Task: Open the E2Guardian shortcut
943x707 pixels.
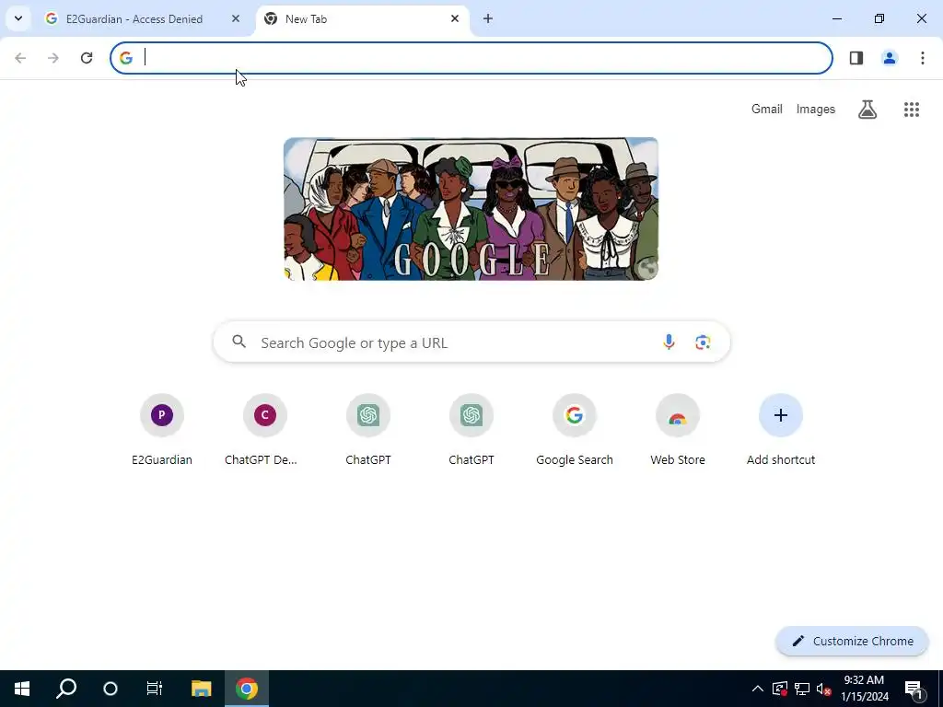Action: 162,429
